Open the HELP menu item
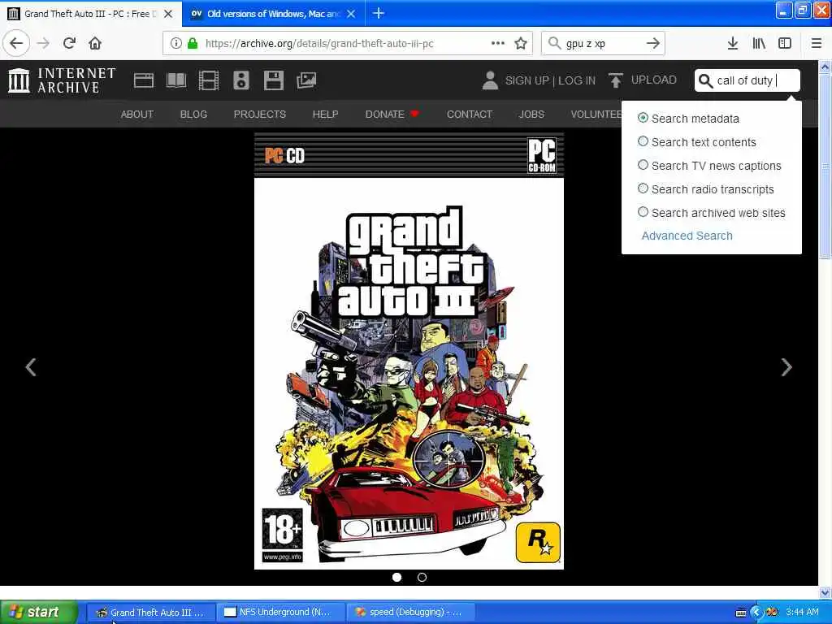 (x=325, y=114)
